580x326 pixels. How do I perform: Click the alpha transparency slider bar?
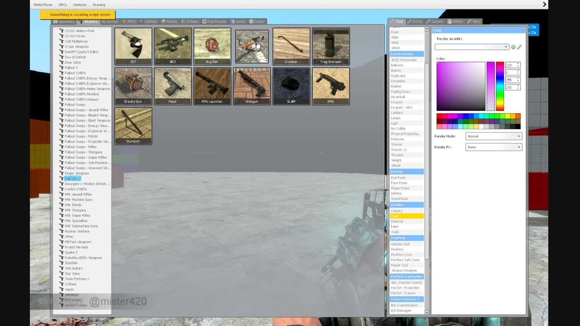pos(491,86)
